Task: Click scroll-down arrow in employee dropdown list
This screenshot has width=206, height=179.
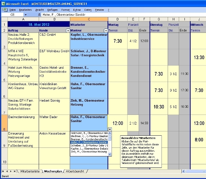Action: [x=110, y=154]
